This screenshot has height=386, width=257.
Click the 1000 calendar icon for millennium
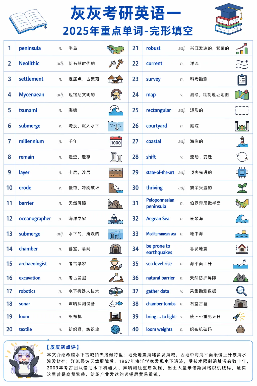coord(116,141)
